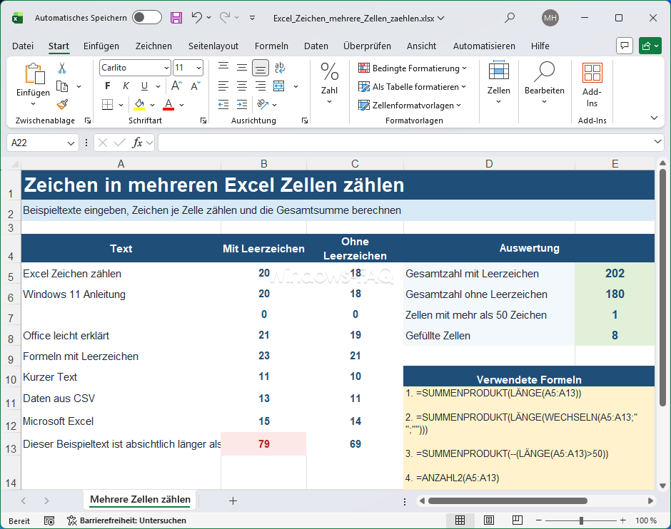This screenshot has height=529, width=671.
Task: Select the Format Painter brush icon
Action: 62,104
